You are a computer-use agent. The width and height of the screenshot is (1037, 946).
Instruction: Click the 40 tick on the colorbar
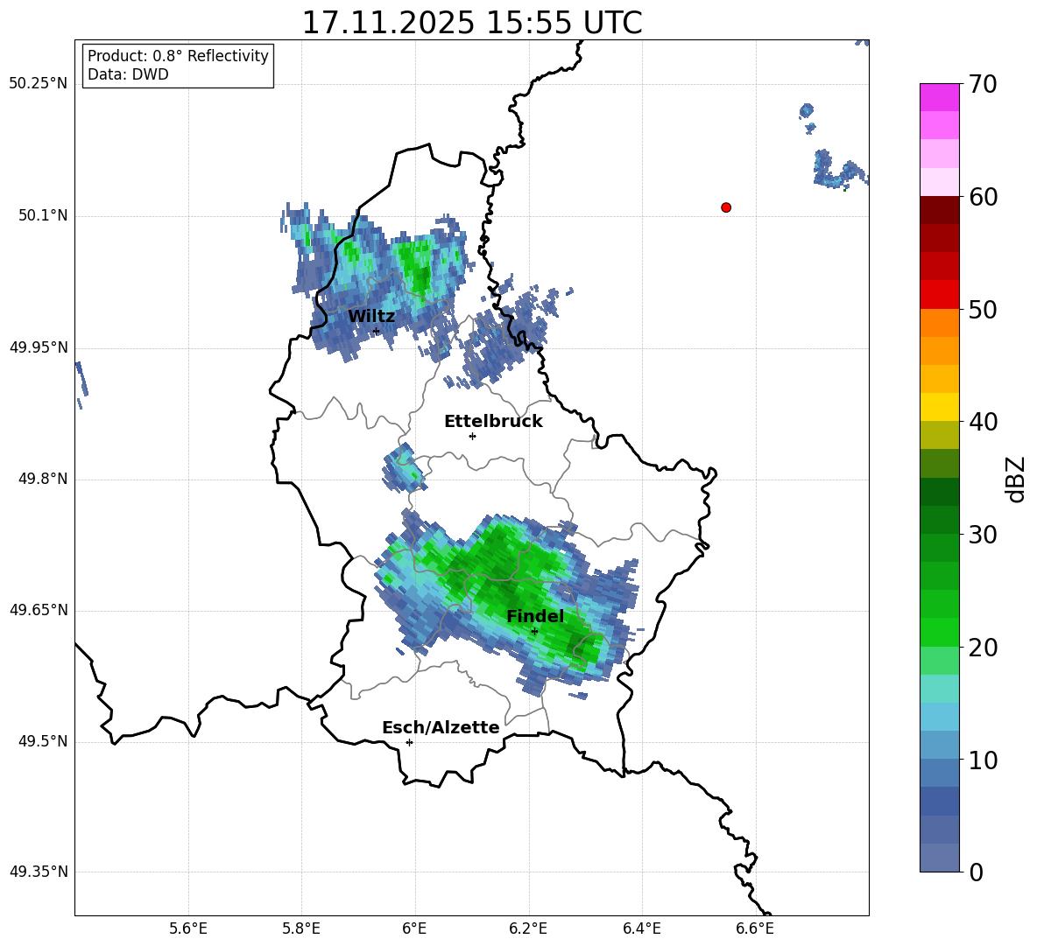coord(982,422)
